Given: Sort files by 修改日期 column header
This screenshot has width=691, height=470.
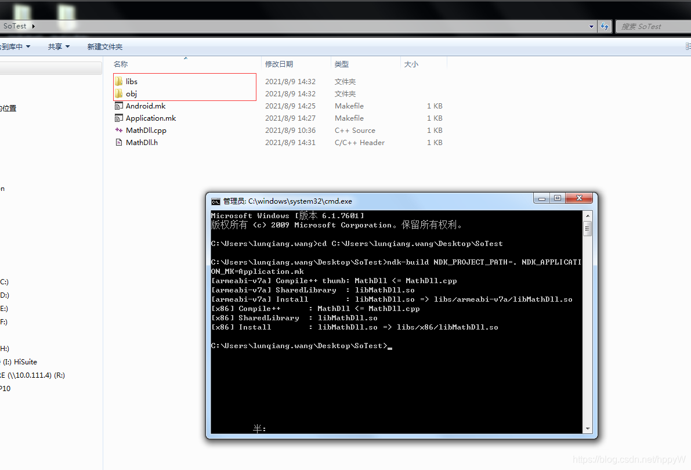Looking at the screenshot, I should 279,64.
